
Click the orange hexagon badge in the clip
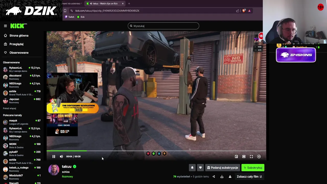[165, 154]
